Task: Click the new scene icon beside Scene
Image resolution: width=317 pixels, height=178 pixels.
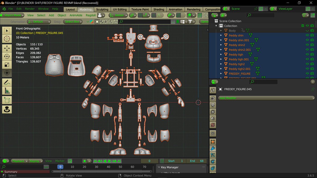Action: point(261,9)
